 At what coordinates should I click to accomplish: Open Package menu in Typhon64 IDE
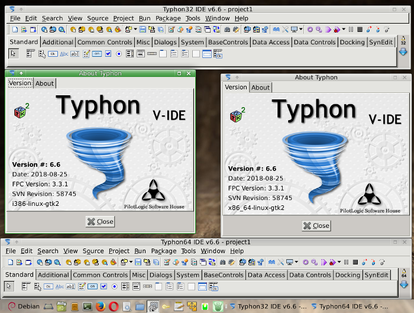click(164, 251)
